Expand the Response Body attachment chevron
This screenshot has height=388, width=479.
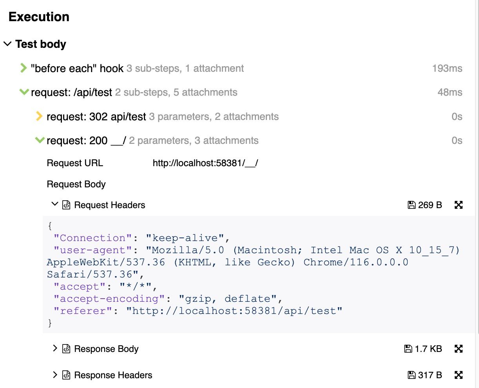coord(55,348)
